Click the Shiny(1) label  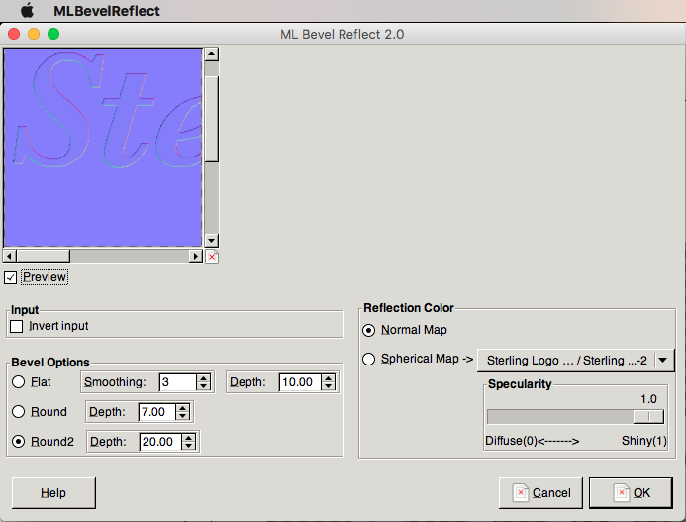point(644,441)
